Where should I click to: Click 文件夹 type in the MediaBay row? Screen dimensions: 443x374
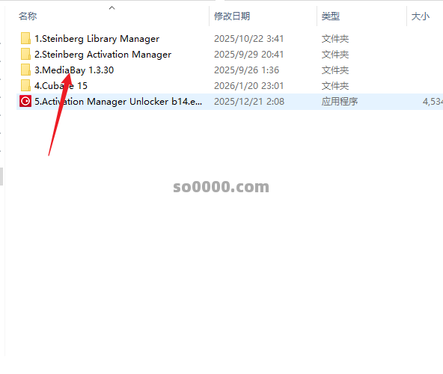[x=335, y=70]
